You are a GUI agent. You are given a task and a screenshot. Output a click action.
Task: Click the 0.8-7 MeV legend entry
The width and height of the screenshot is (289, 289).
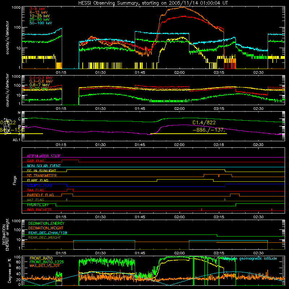40,85
